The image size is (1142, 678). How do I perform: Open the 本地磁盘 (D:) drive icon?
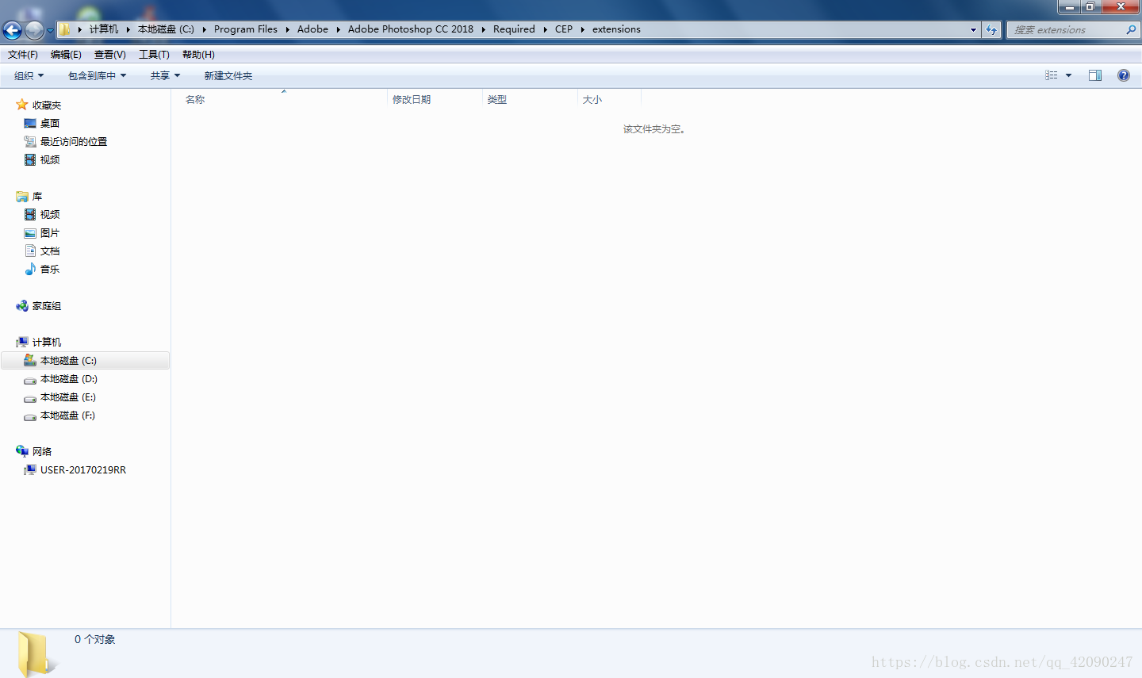pyautogui.click(x=30, y=379)
